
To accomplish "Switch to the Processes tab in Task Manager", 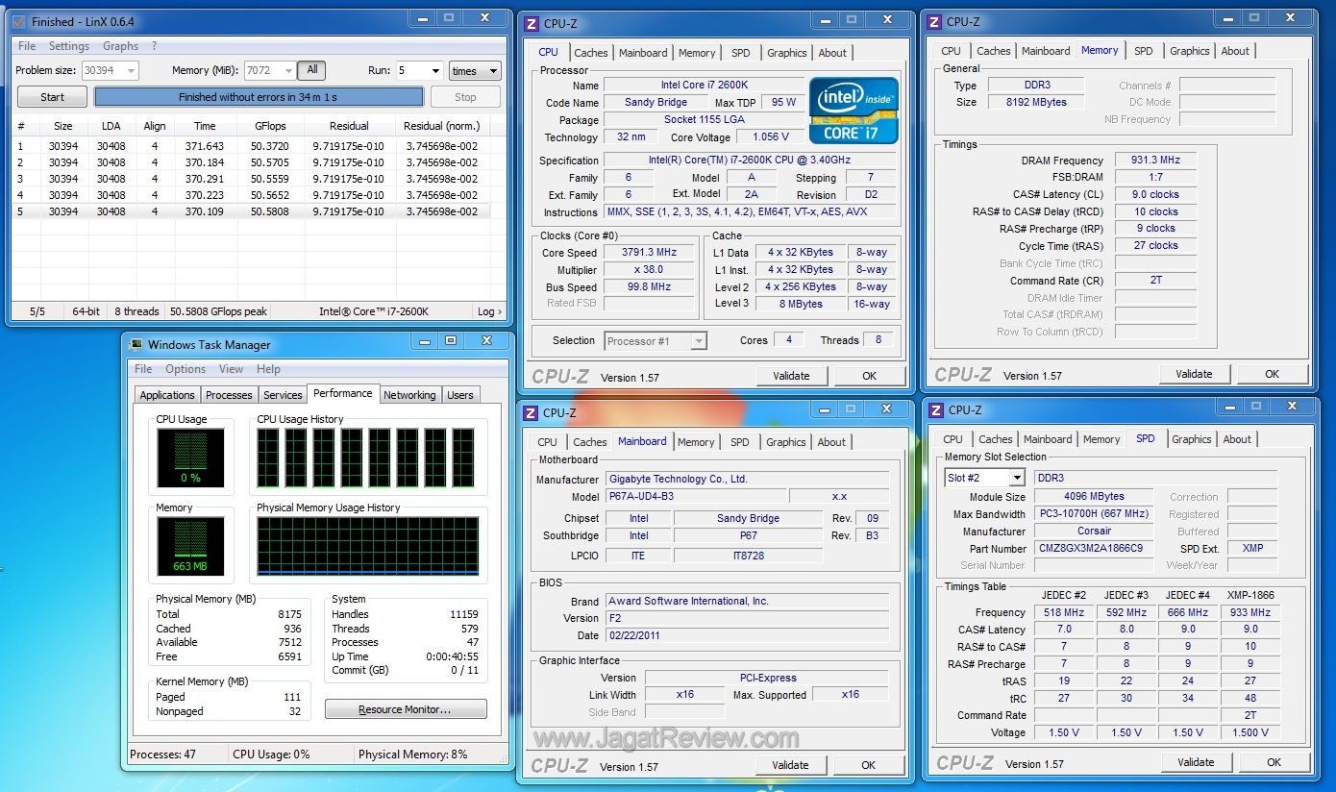I will pyautogui.click(x=229, y=395).
